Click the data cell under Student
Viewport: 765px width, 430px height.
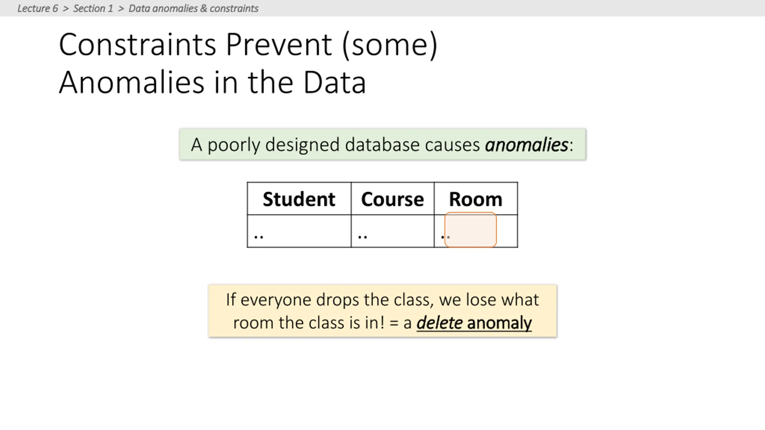[299, 231]
